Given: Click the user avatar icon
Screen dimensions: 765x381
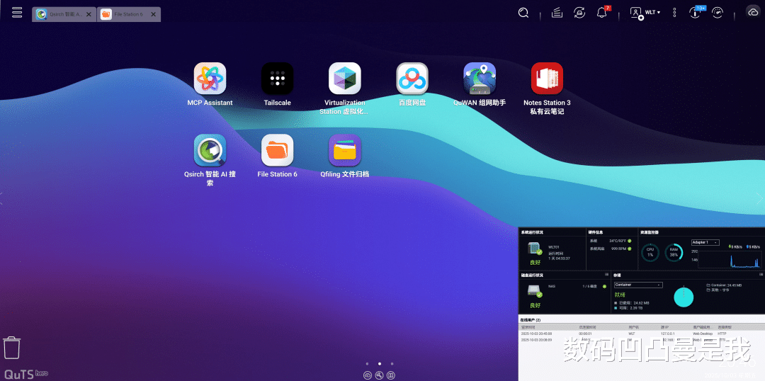Looking at the screenshot, I should coord(636,13).
